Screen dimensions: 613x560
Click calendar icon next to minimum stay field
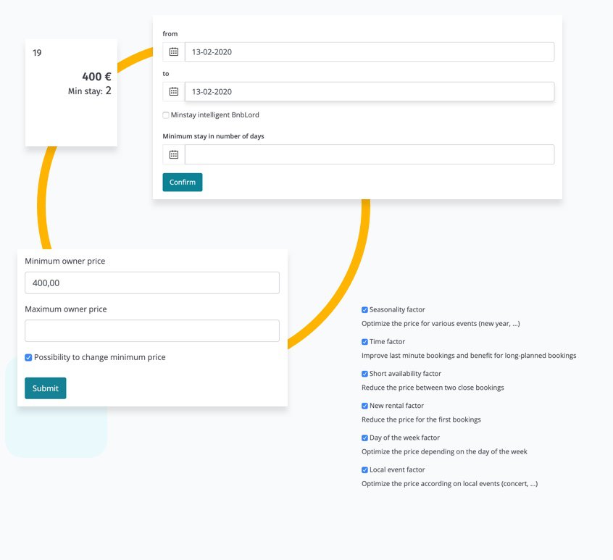174,154
